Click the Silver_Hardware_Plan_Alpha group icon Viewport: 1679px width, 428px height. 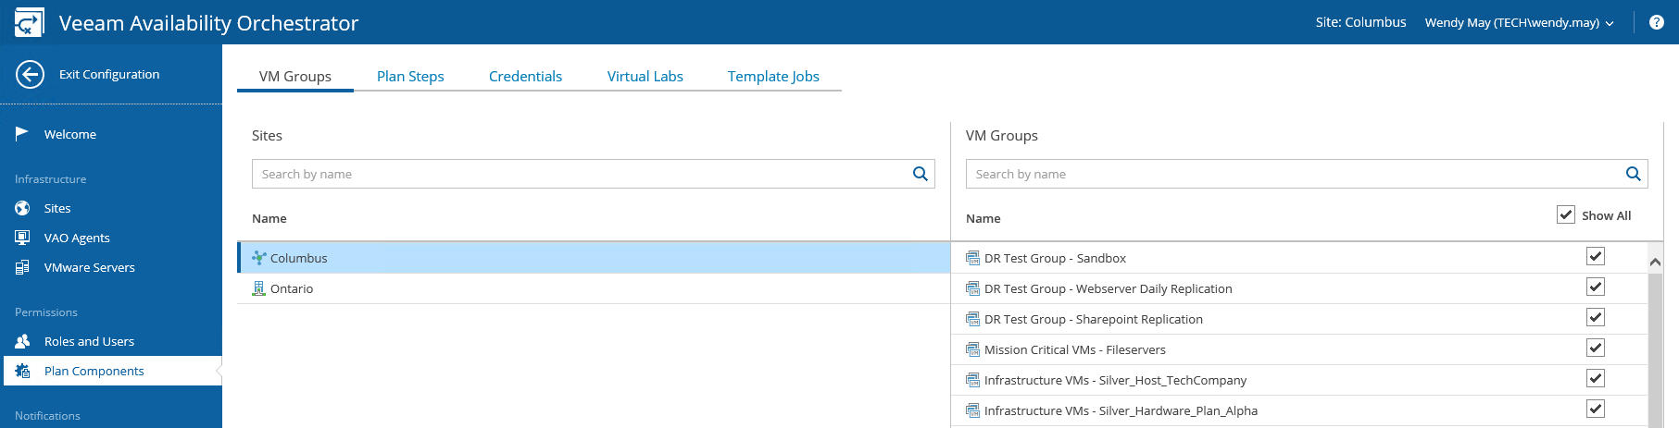click(972, 410)
